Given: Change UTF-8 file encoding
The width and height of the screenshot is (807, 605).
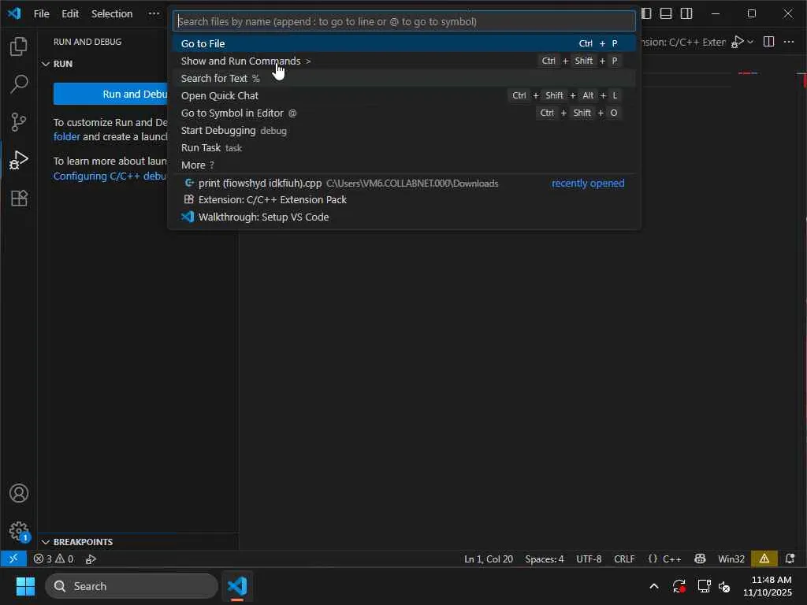Looking at the screenshot, I should (x=589, y=559).
